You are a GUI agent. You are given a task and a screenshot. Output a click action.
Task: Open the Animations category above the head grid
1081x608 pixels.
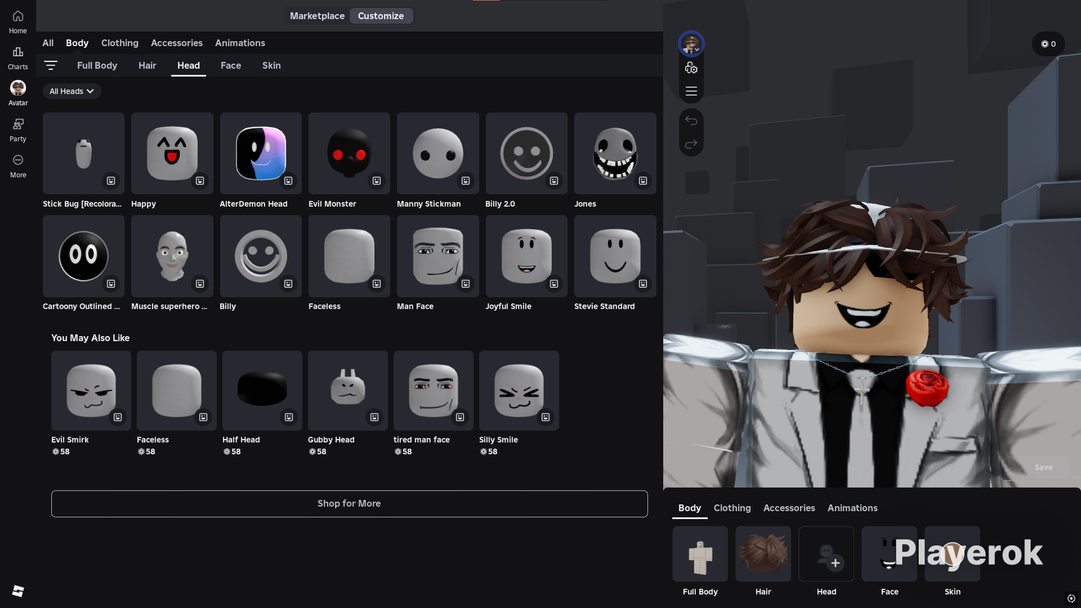point(240,43)
